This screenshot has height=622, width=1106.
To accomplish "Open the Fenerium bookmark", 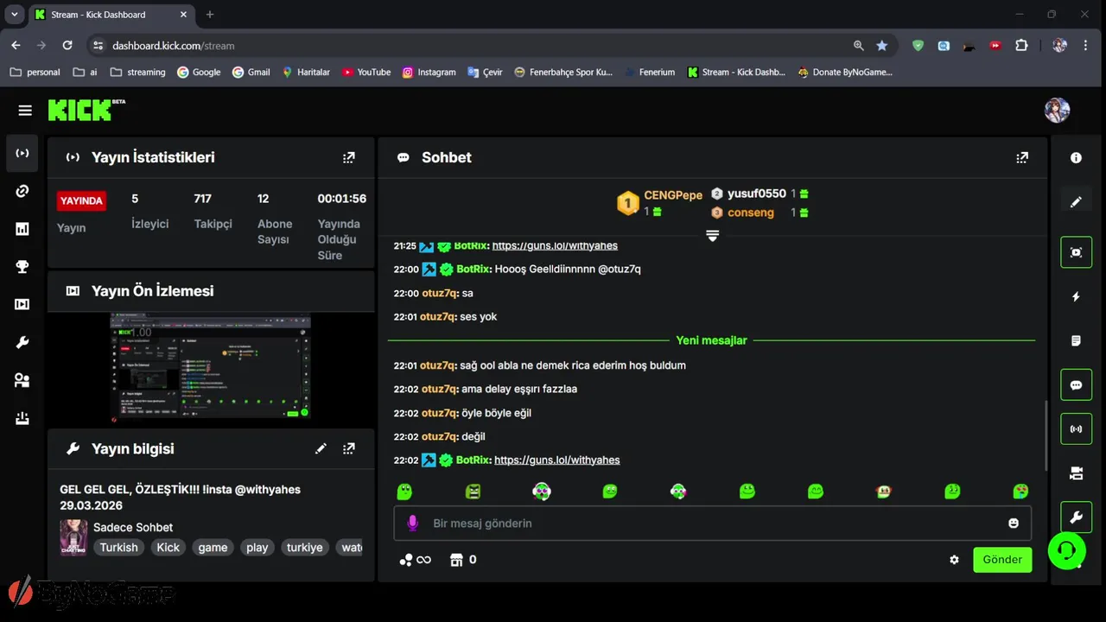I will coord(649,73).
